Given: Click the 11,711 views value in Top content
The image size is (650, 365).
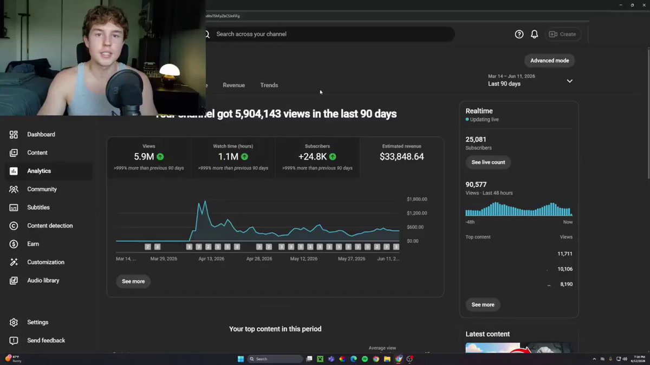Looking at the screenshot, I should pyautogui.click(x=565, y=254).
